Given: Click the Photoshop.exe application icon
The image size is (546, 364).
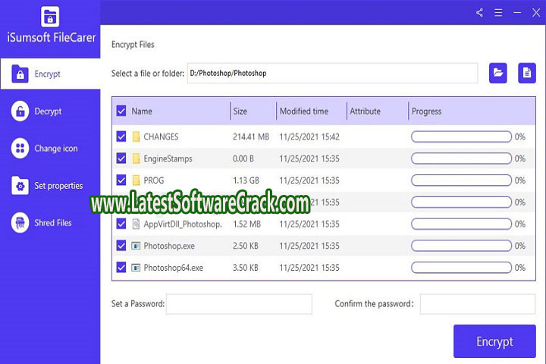Looking at the screenshot, I should tap(136, 246).
